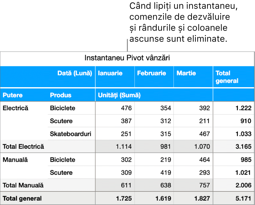
Task: Select the Total Electrică grand total 3.165
Action: point(243,147)
